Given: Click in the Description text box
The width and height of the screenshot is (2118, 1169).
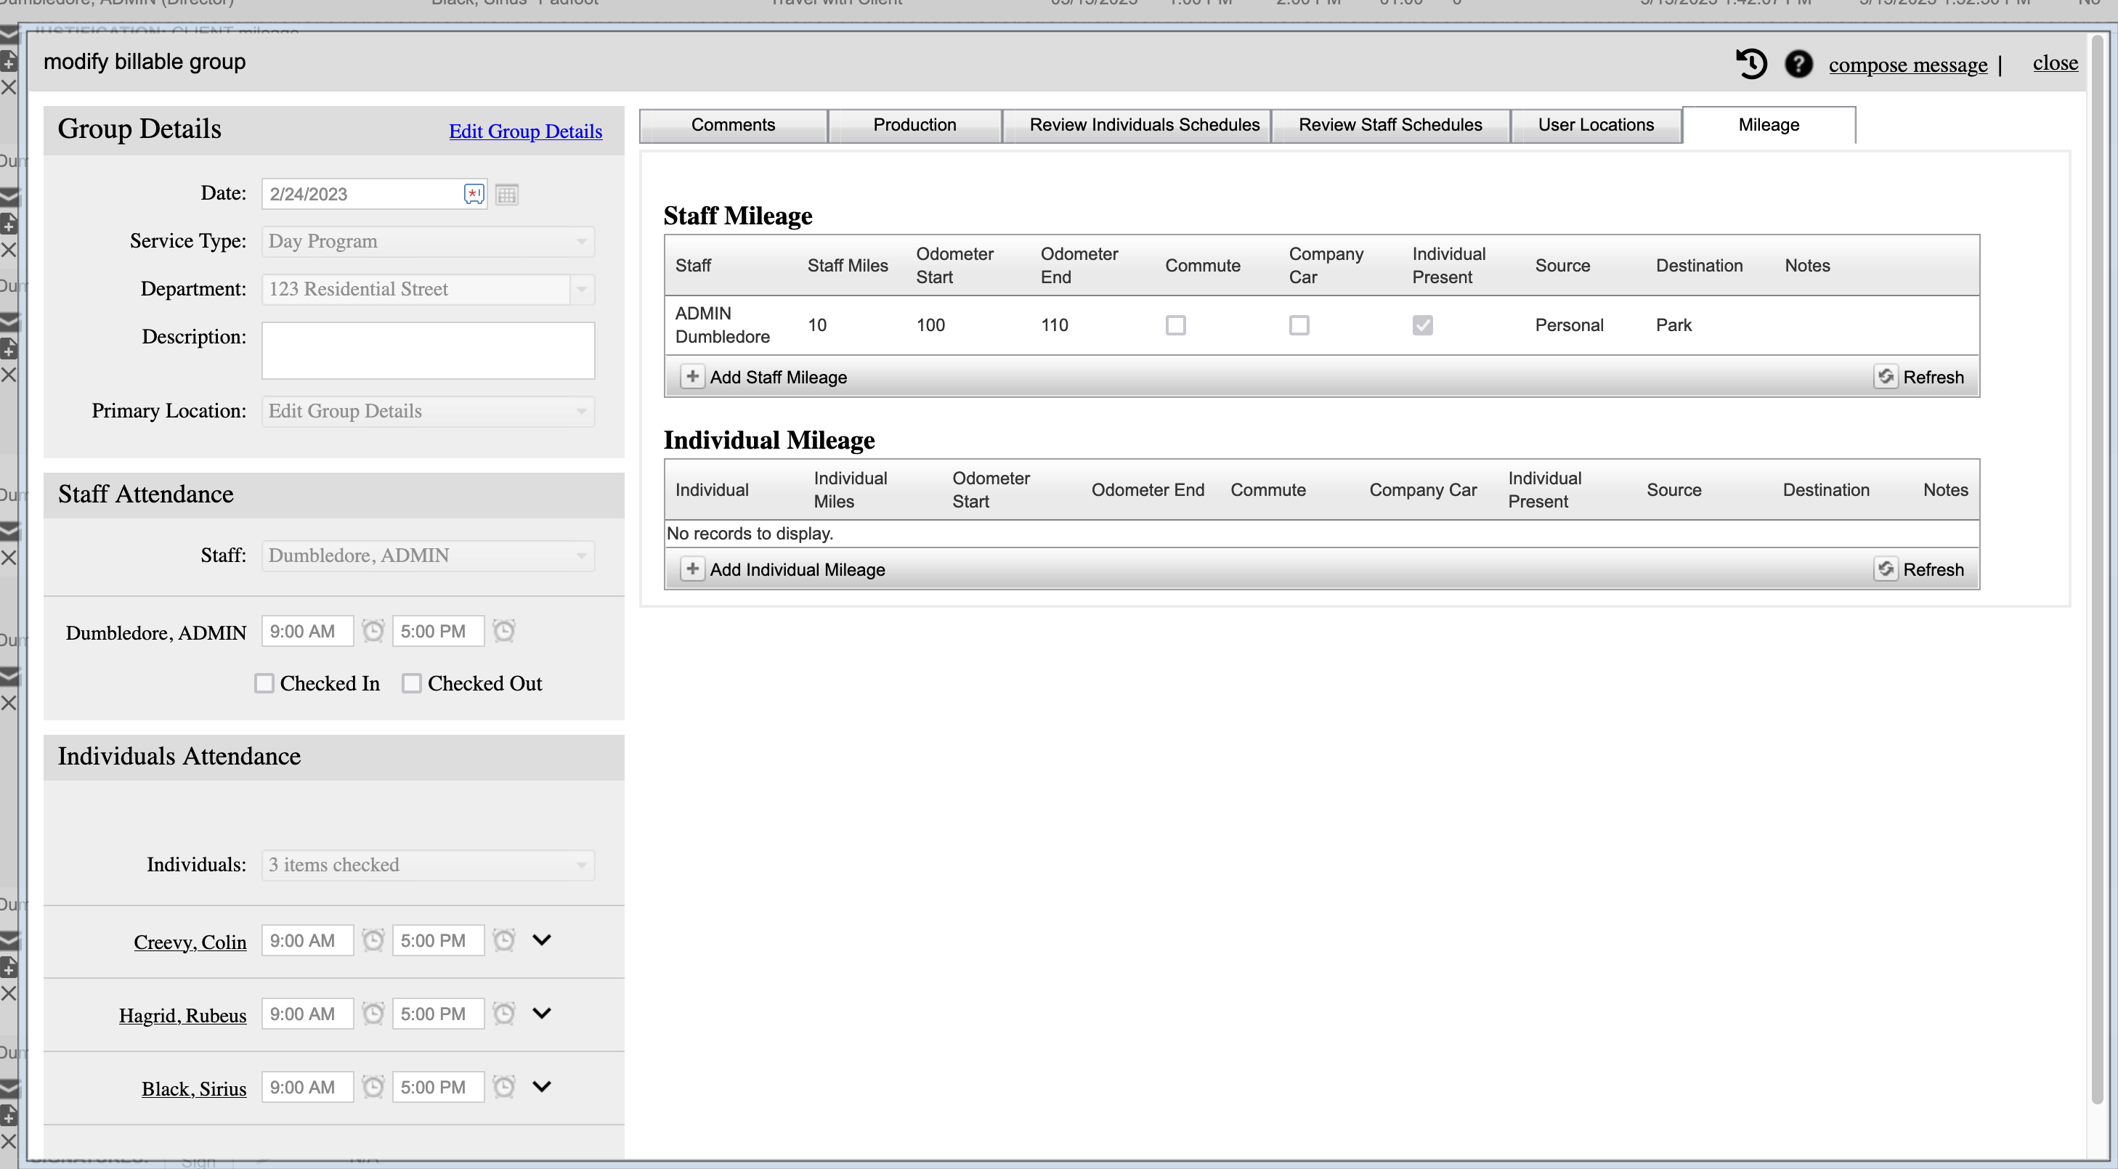Looking at the screenshot, I should pos(428,350).
